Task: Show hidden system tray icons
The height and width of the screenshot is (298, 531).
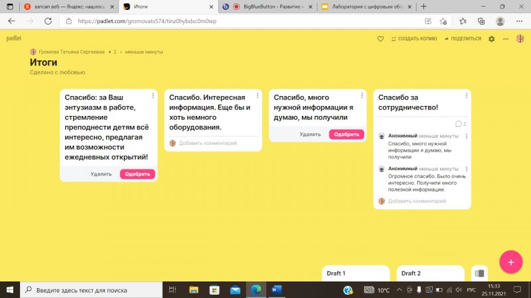Action: click(398, 290)
